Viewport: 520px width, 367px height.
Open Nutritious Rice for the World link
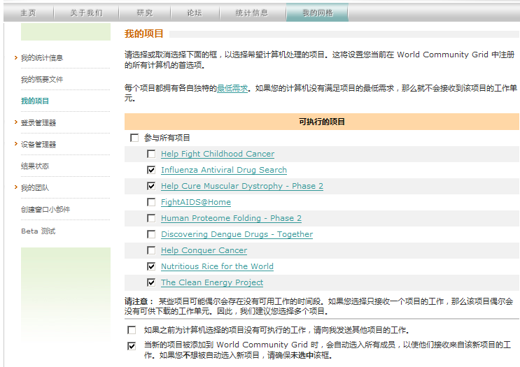coord(217,266)
